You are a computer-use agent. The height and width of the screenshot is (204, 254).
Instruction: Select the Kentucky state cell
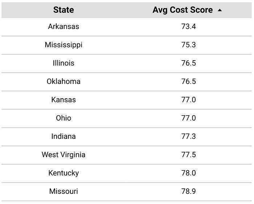pyautogui.click(x=64, y=173)
